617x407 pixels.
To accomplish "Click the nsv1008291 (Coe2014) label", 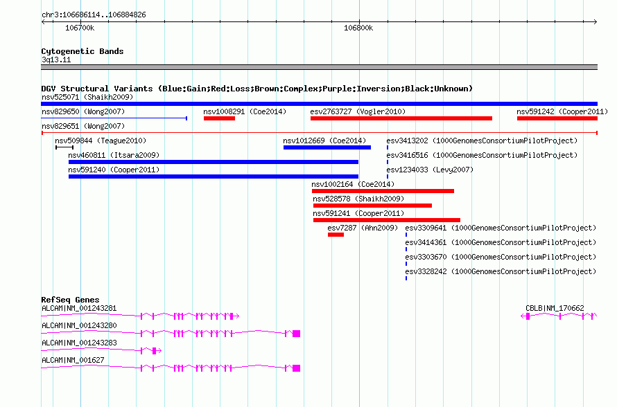I will [x=245, y=111].
